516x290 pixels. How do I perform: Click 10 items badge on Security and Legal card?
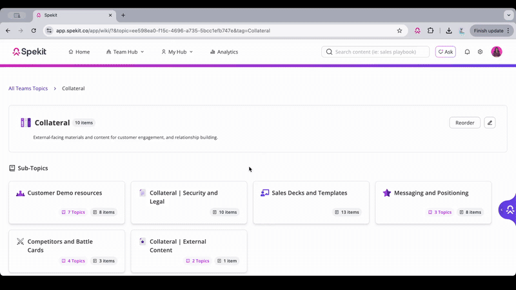point(224,212)
